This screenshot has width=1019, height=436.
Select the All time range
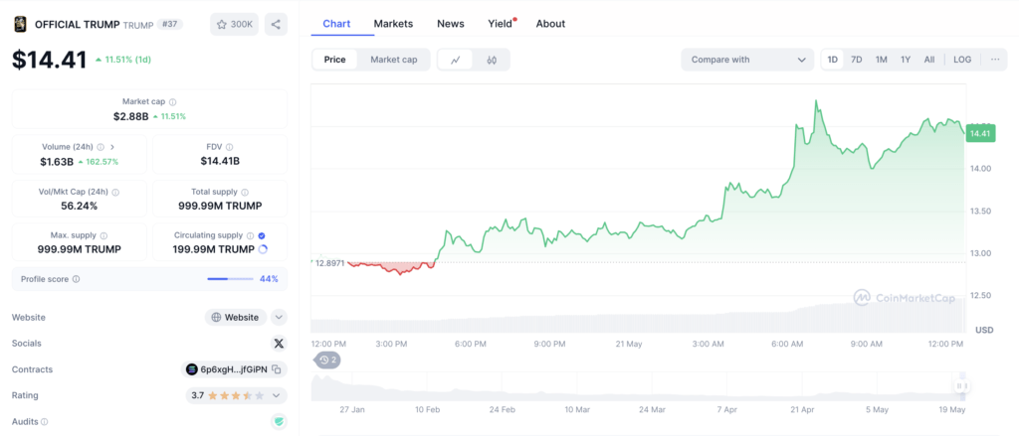pos(929,60)
